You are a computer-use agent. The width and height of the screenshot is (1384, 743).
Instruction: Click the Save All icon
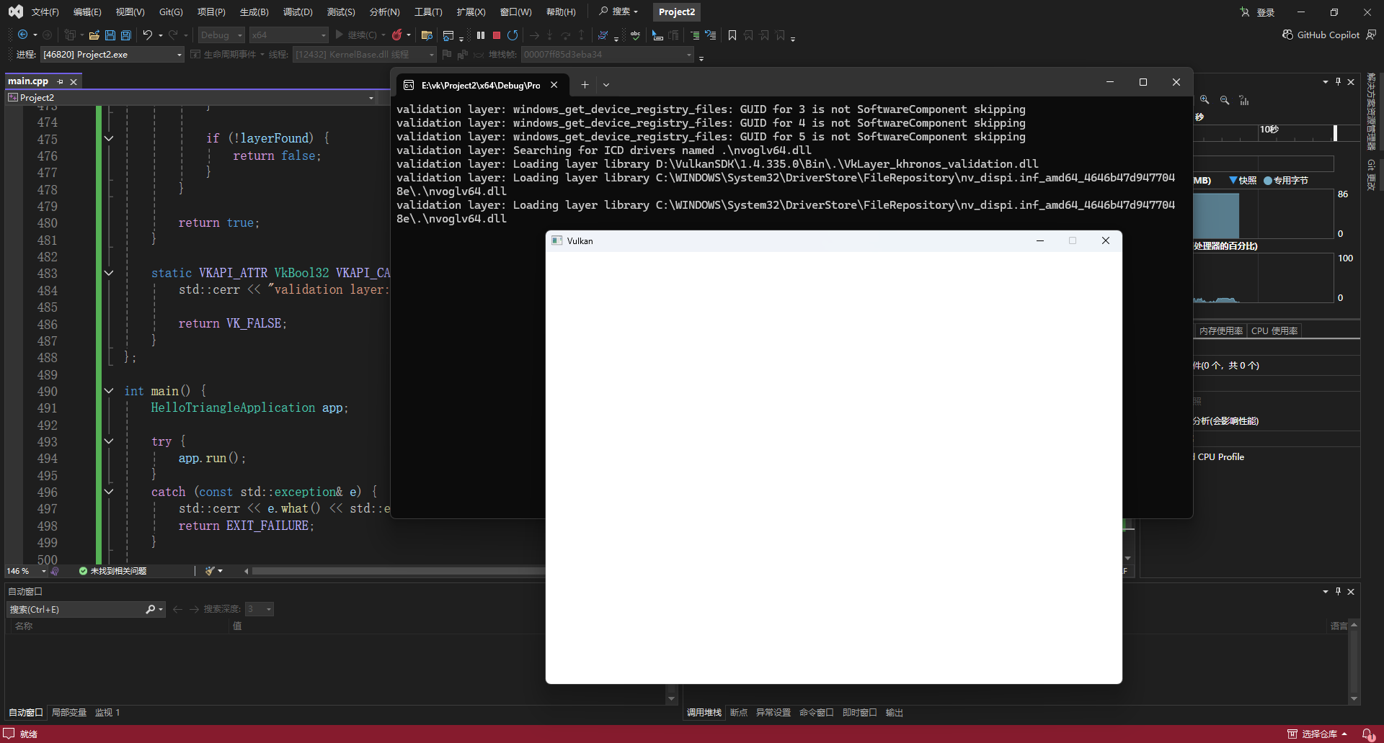pyautogui.click(x=126, y=35)
